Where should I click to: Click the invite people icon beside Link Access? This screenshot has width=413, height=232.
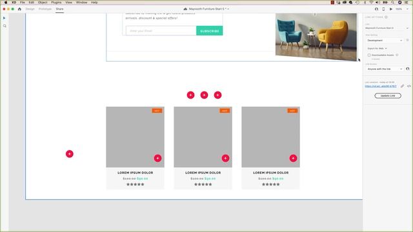408,69
